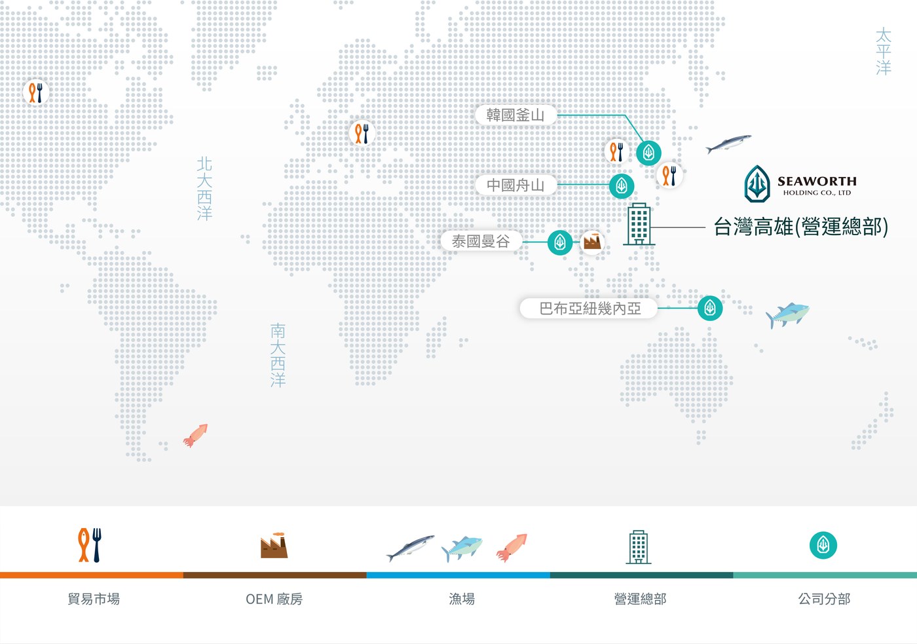This screenshot has width=917, height=644.
Task: Click the trade market icon over Alaska
Action: 35,92
